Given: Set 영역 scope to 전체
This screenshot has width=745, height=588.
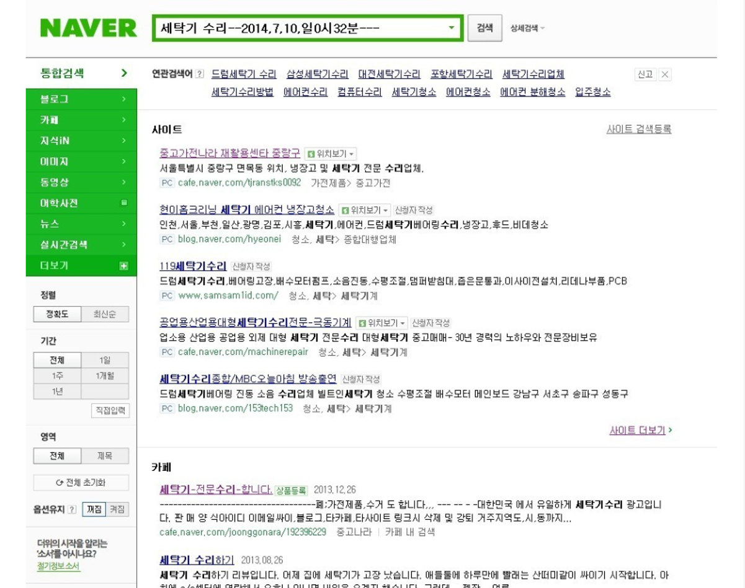Looking at the screenshot, I should [57, 455].
